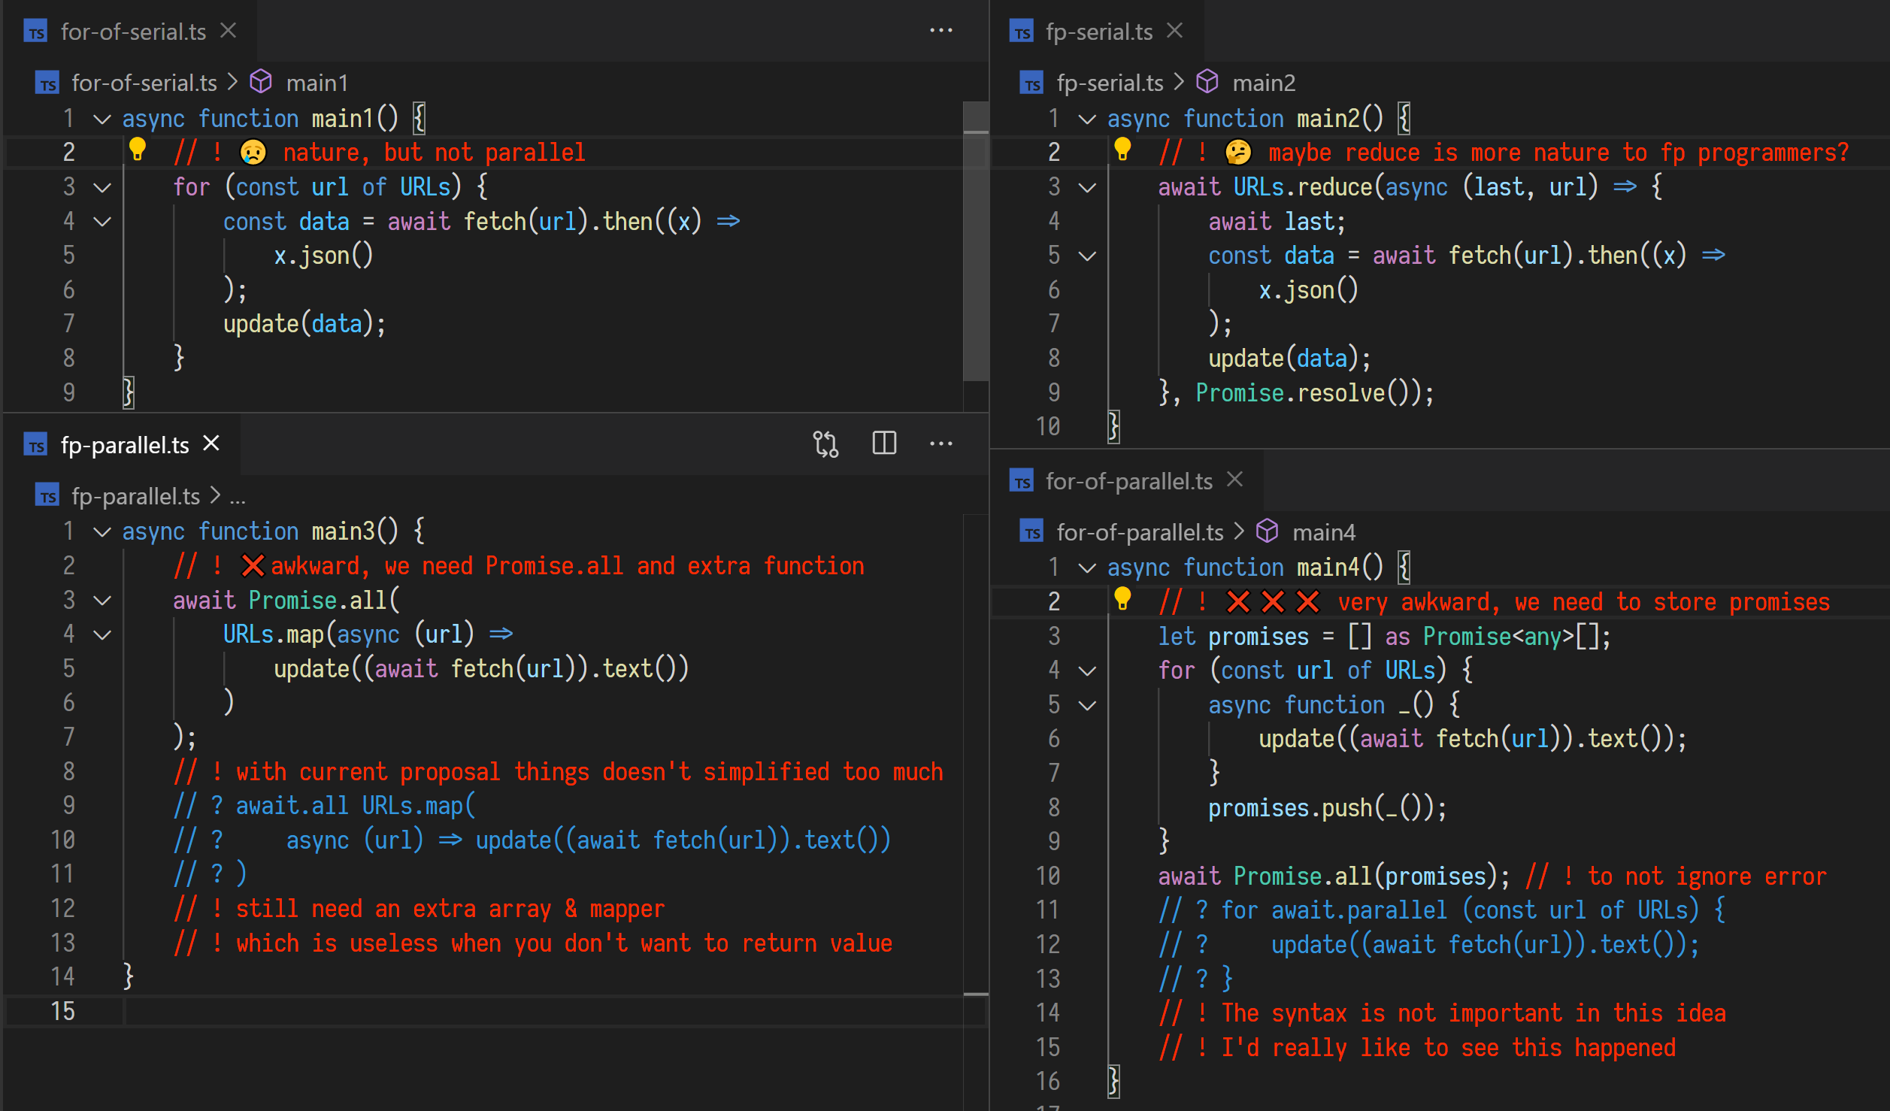1890x1111 pixels.
Task: Open More Actions menu in for-of-serial pane
Action: pyautogui.click(x=942, y=30)
